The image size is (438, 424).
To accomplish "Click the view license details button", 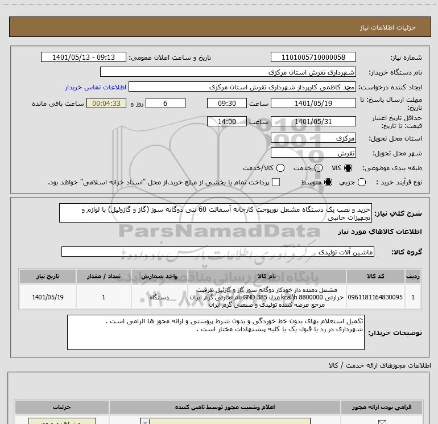I will click(62, 422).
